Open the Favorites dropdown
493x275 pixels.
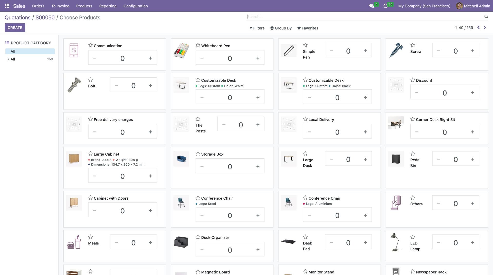(x=308, y=28)
